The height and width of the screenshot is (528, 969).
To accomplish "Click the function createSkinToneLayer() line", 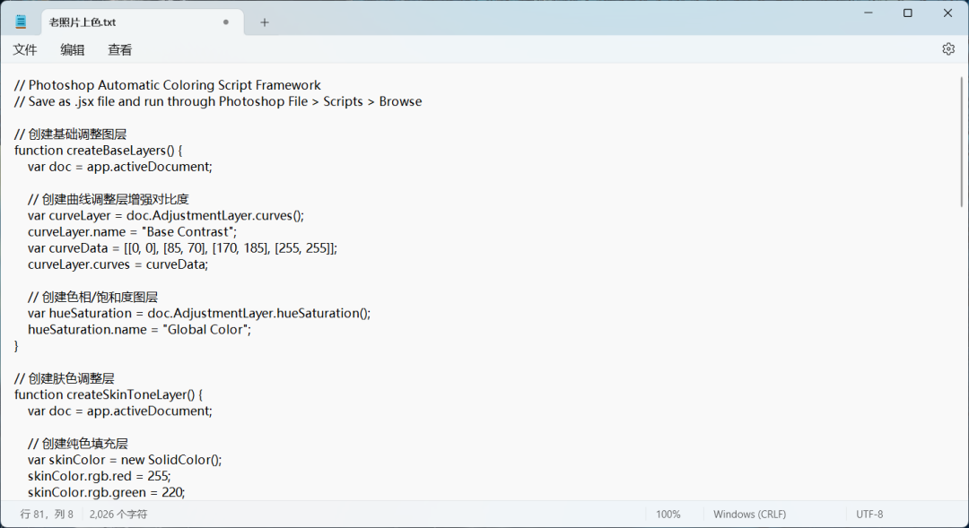I will [109, 394].
